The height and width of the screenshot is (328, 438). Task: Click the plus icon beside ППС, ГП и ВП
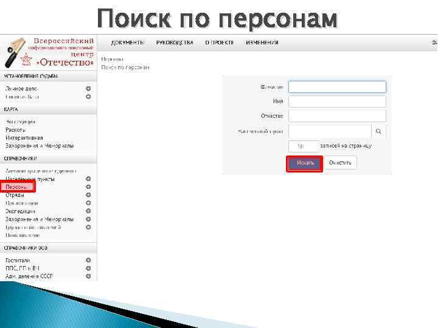88,268
